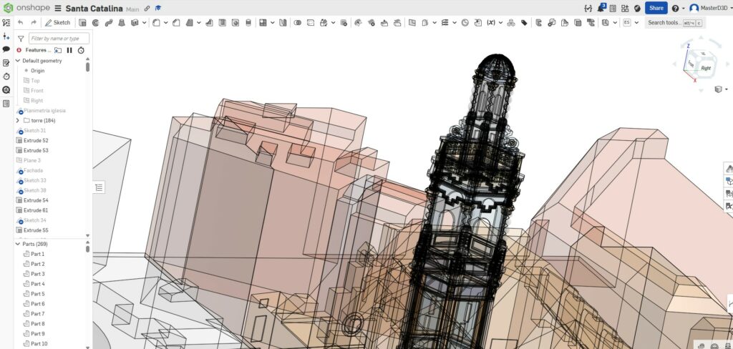Pause feature regeneration with rollback bar icon
The width and height of the screenshot is (733, 349).
click(69, 50)
